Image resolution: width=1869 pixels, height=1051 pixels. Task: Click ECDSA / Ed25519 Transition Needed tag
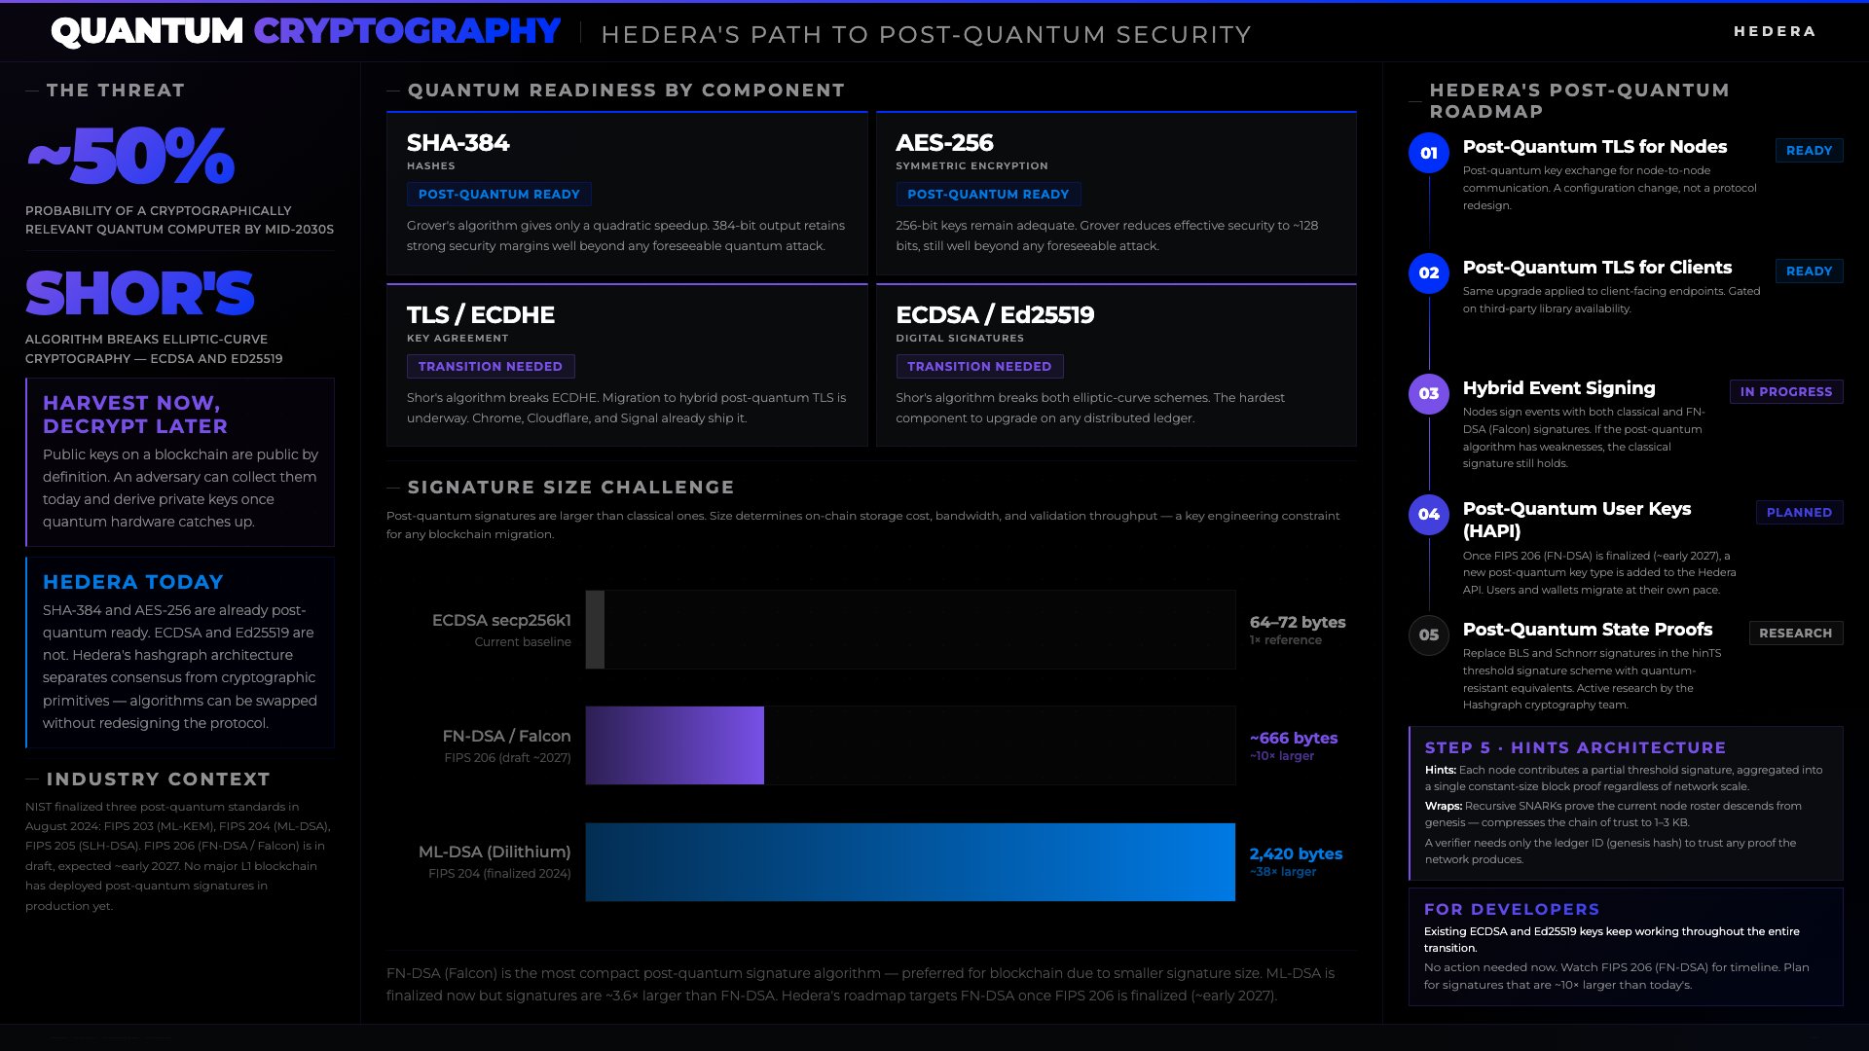pos(978,367)
